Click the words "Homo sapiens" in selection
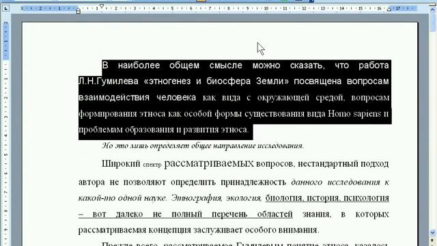The image size is (437, 246). [354, 114]
